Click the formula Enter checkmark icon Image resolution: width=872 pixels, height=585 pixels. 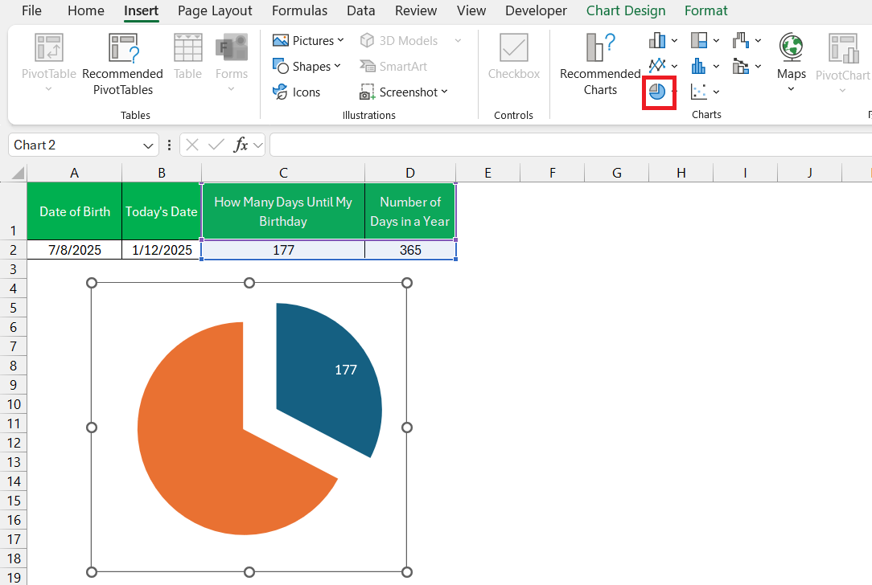click(216, 145)
